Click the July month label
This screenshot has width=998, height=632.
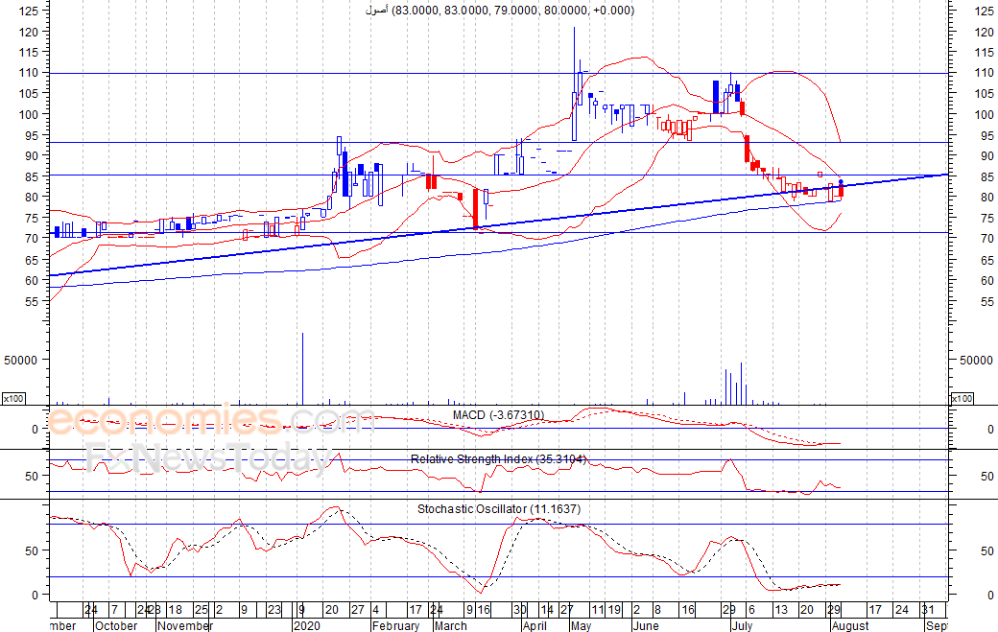point(742,625)
